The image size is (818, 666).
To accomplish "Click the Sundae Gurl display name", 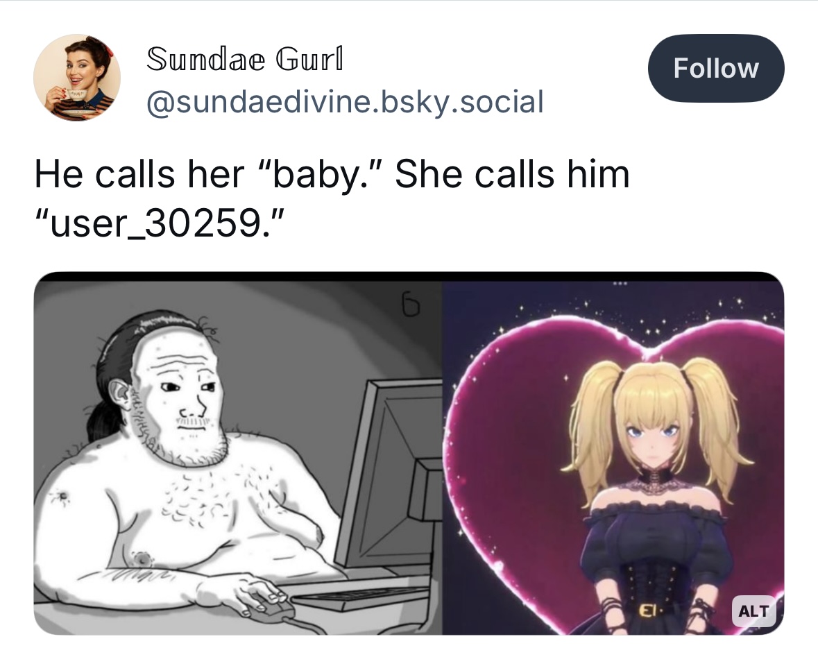I will coord(245,59).
